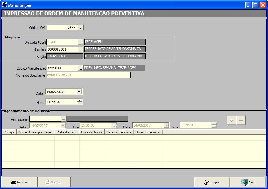The image size is (268, 189).
Task: Focus the Codigo Manutenção field 3PMS000
Action: 62,68
